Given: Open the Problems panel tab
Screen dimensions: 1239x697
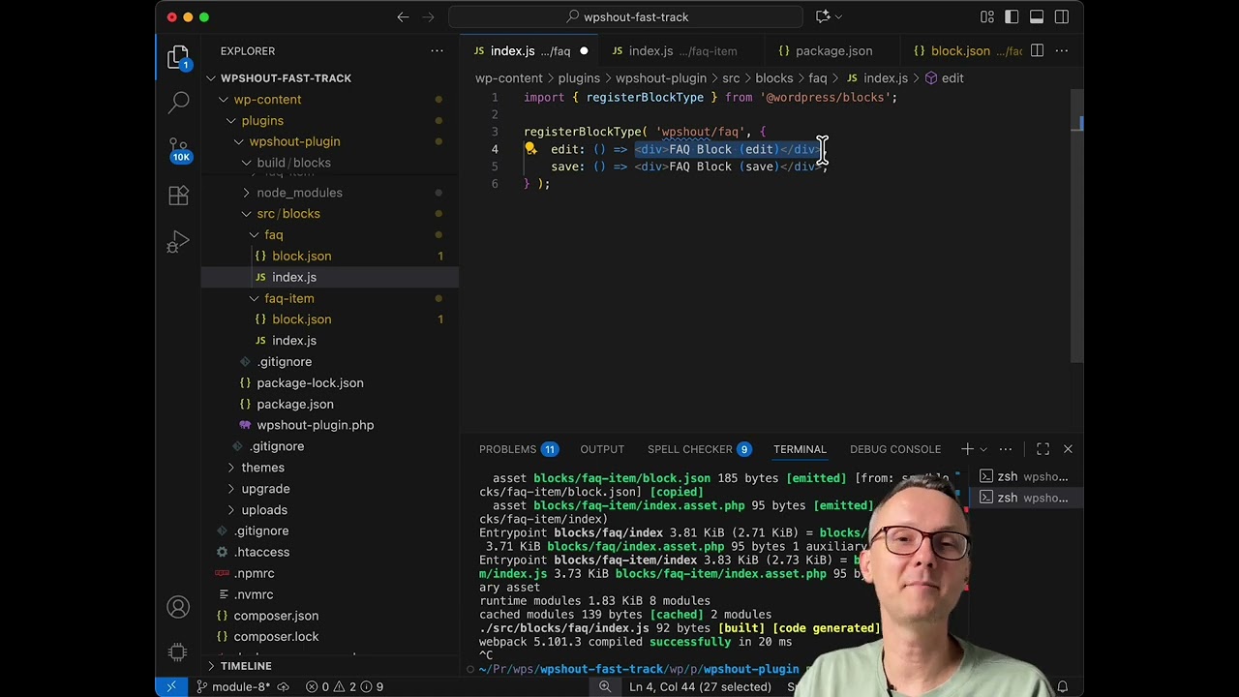Looking at the screenshot, I should point(518,449).
